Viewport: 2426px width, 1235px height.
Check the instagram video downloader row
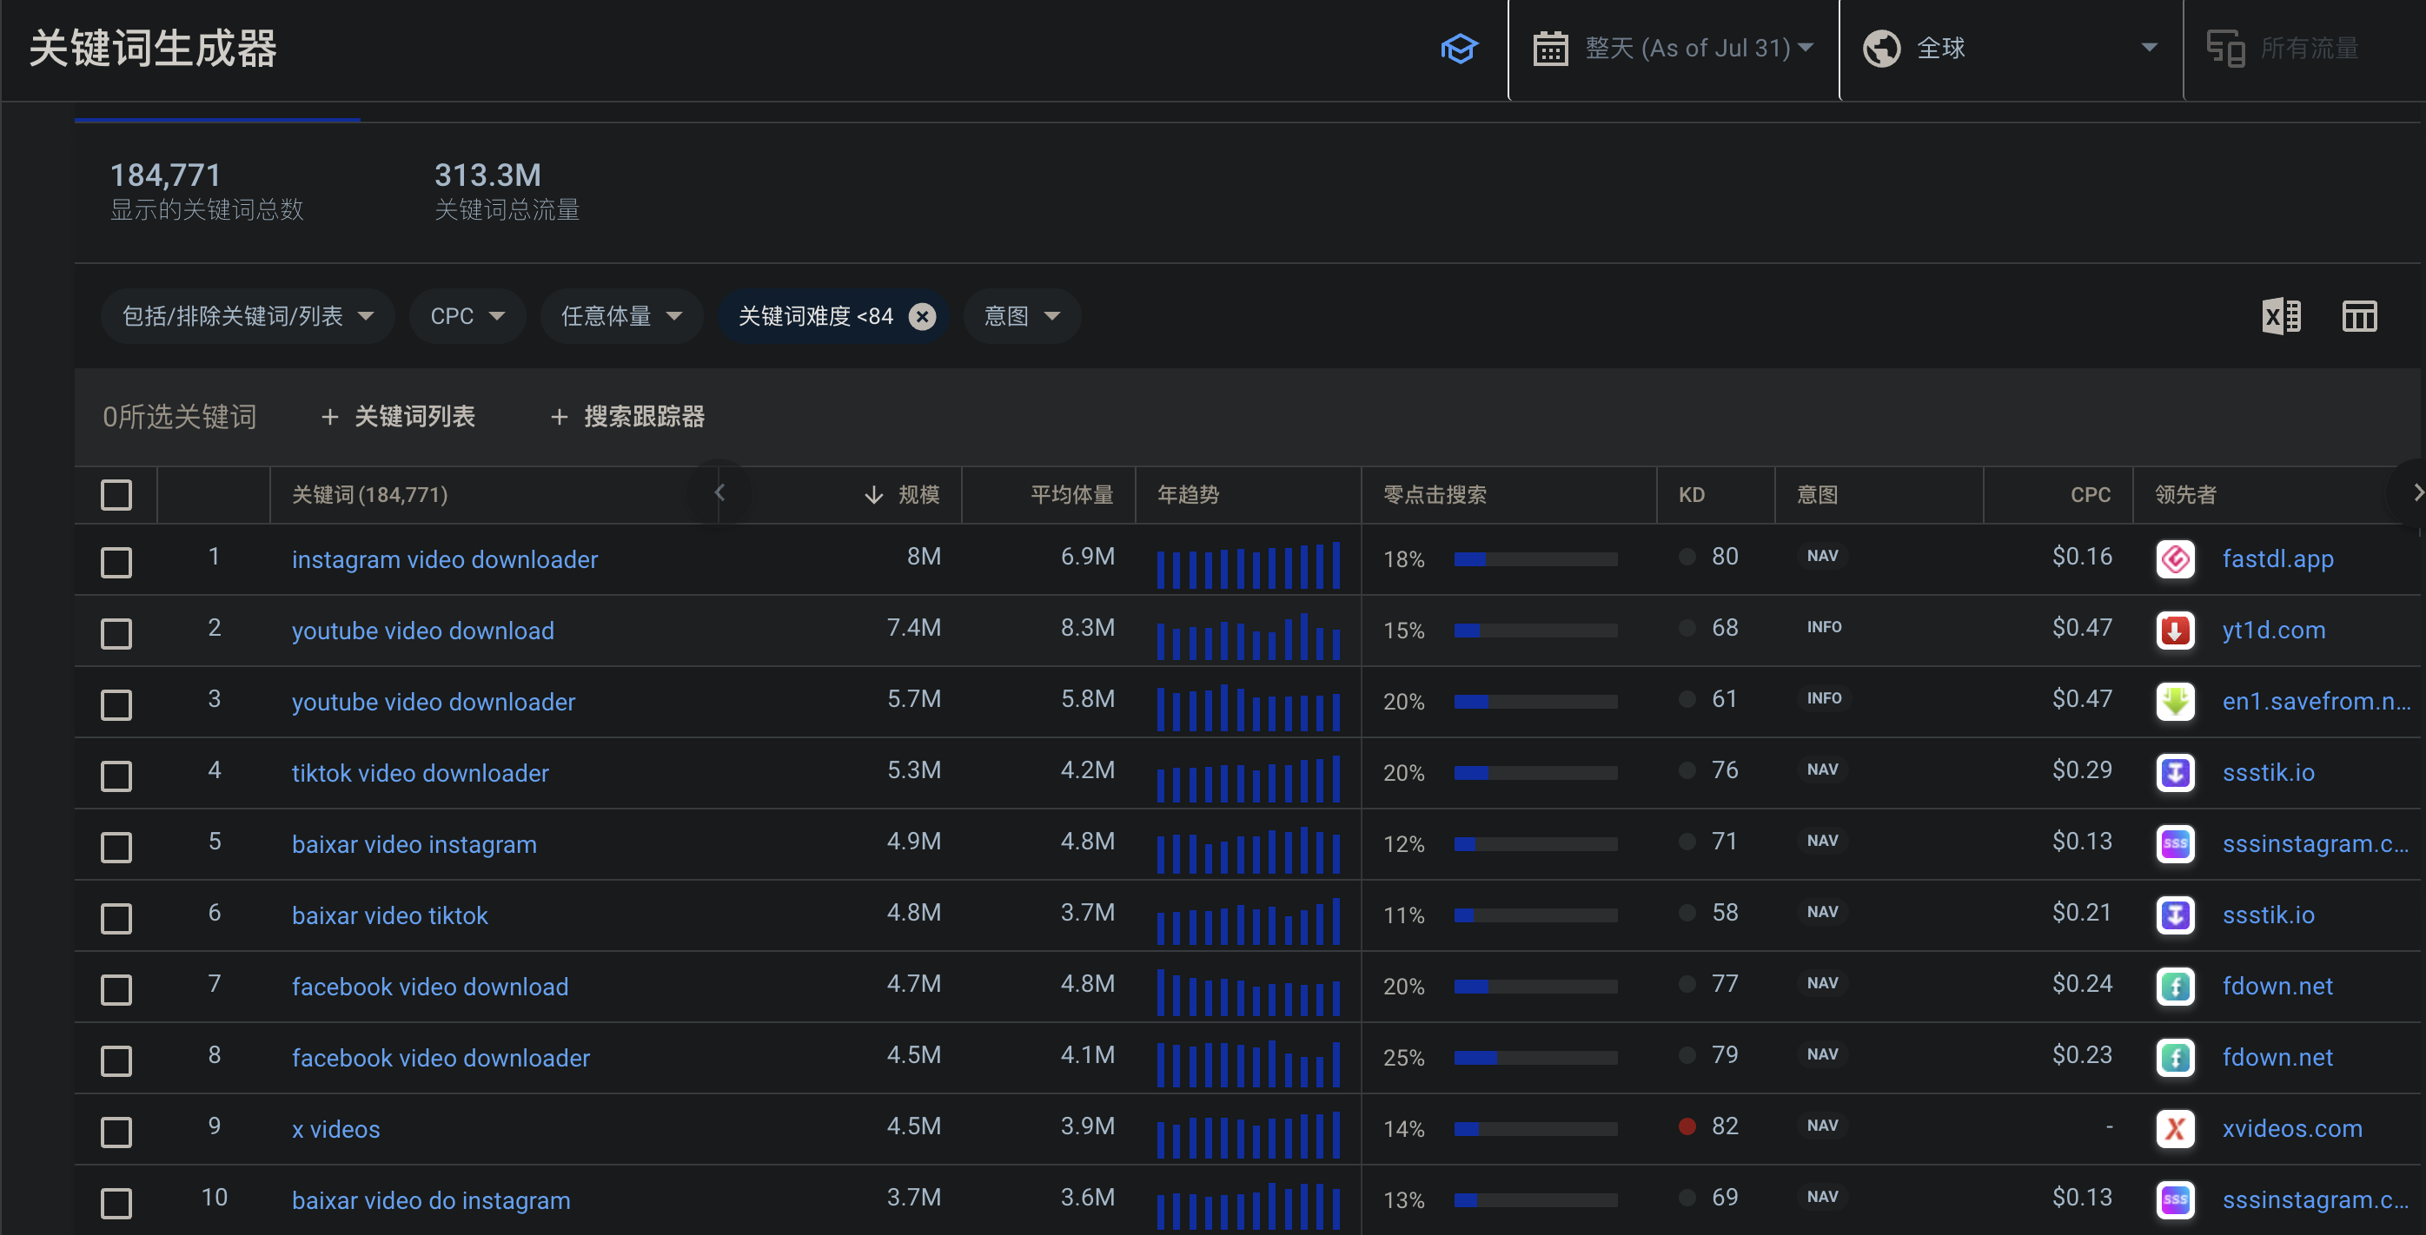(116, 562)
